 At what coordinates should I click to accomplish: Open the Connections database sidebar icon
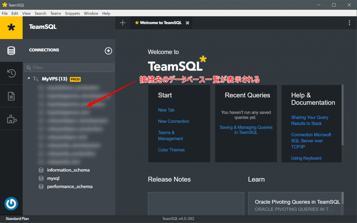point(11,50)
